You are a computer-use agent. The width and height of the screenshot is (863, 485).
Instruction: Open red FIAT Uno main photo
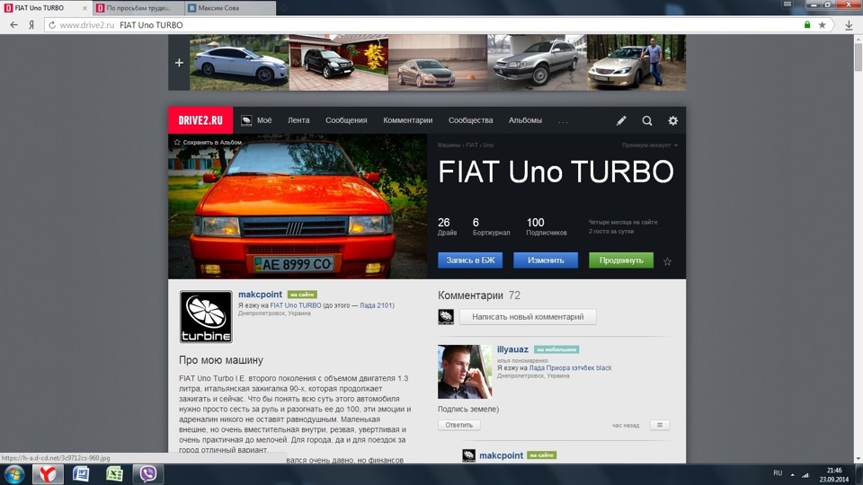point(298,207)
